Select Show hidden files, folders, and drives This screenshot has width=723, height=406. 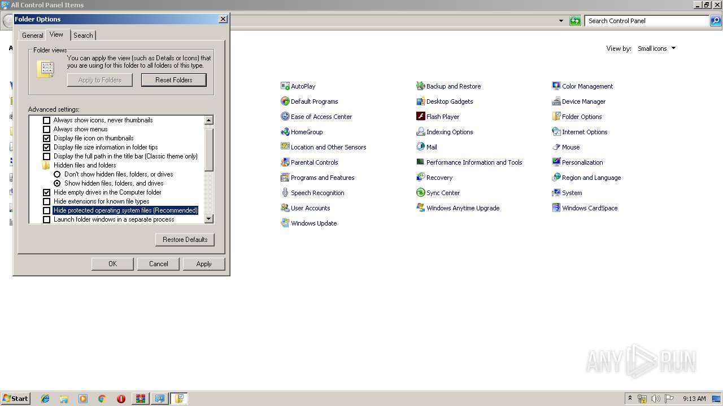coord(57,183)
